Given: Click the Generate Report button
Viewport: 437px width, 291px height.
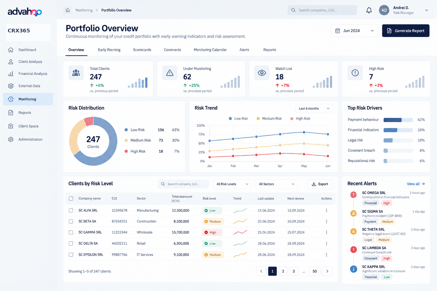Looking at the screenshot, I should [x=406, y=31].
